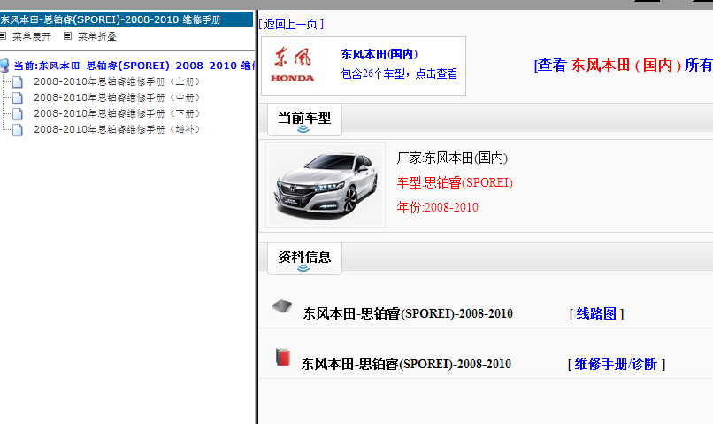Click the gray wiring diagram device icon
The height and width of the screenshot is (424, 713).
[282, 306]
